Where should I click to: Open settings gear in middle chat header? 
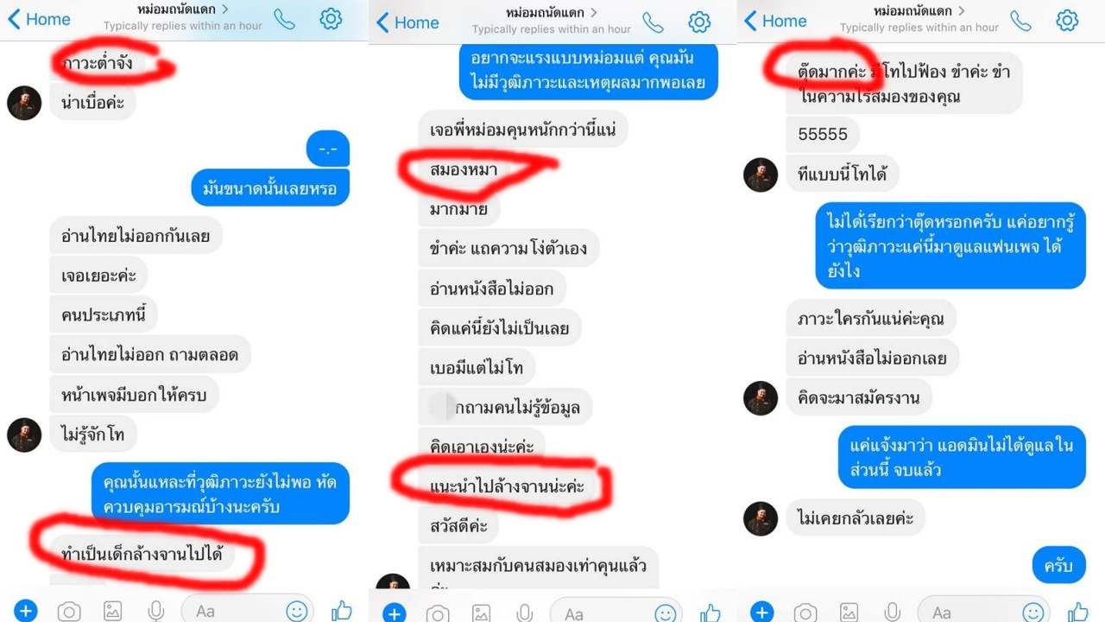pyautogui.click(x=699, y=22)
